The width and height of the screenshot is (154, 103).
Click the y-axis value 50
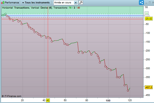click(x=146, y=7)
